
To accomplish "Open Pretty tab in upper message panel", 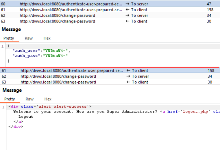I will coord(9,38).
